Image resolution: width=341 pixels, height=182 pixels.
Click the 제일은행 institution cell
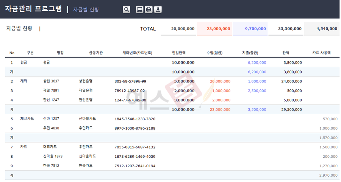click(x=86, y=90)
